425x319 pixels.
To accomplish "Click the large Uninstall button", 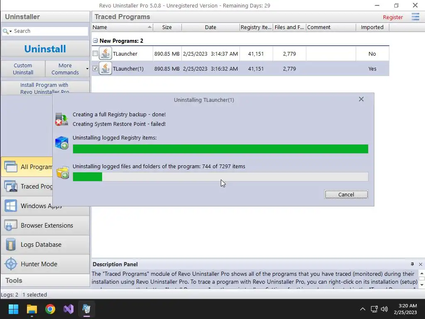I will (45, 49).
